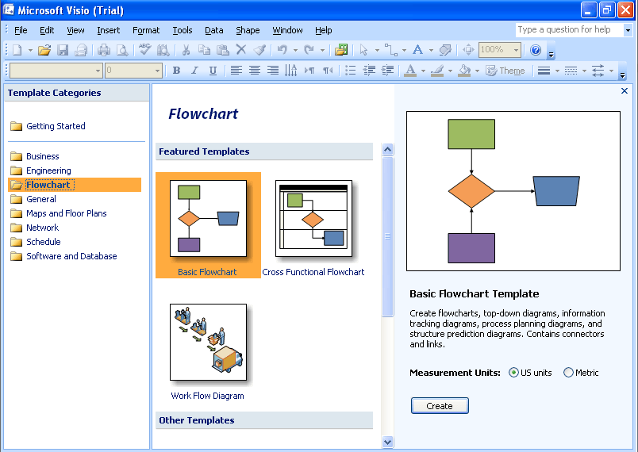Click the Shapes window icon in toolbar
This screenshot has height=452, width=638.
pos(341,50)
